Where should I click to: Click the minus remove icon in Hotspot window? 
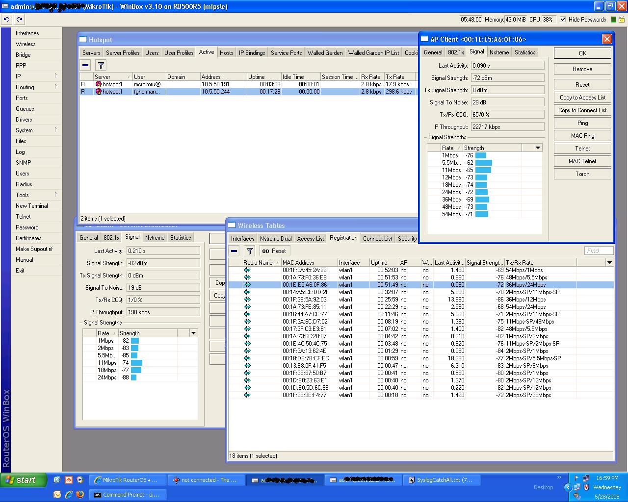point(85,65)
